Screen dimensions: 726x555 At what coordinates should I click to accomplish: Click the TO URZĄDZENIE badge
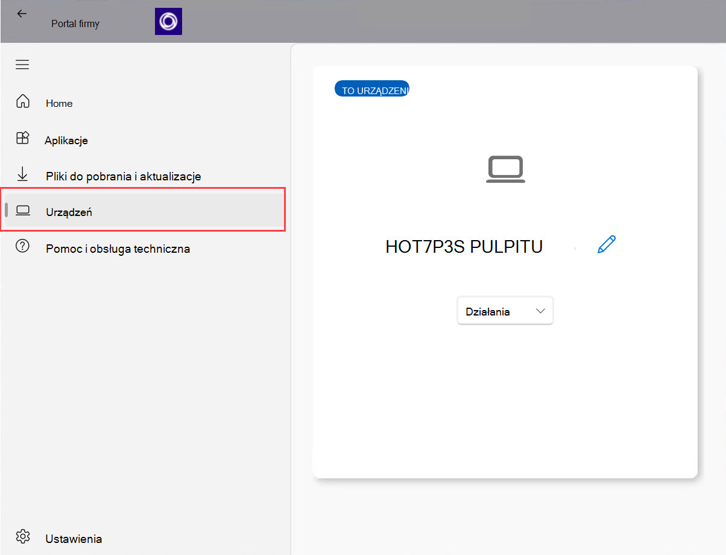tap(371, 87)
